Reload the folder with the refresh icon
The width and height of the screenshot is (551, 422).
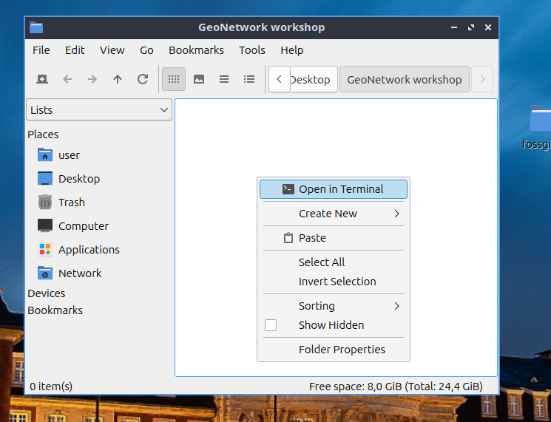point(142,79)
